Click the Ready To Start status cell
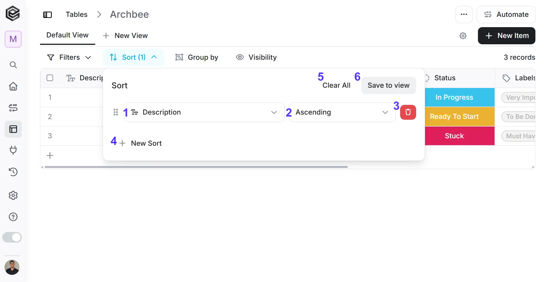548x282 pixels. point(460,117)
